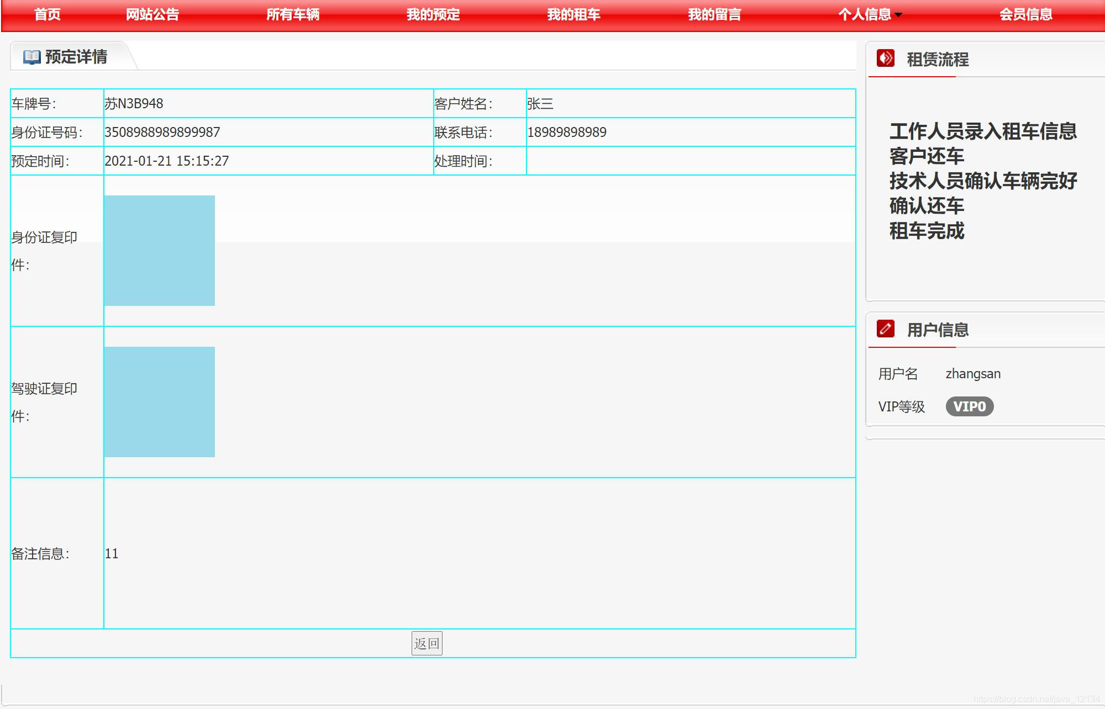Open the 我的租车 page

coord(573,14)
